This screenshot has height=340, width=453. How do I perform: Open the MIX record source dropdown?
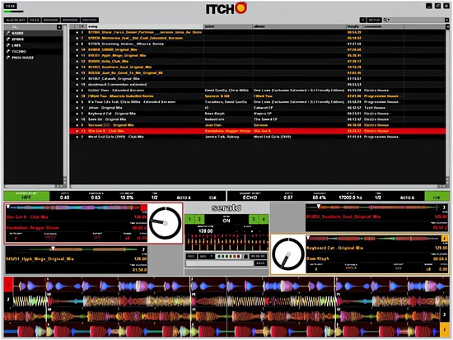(206, 256)
